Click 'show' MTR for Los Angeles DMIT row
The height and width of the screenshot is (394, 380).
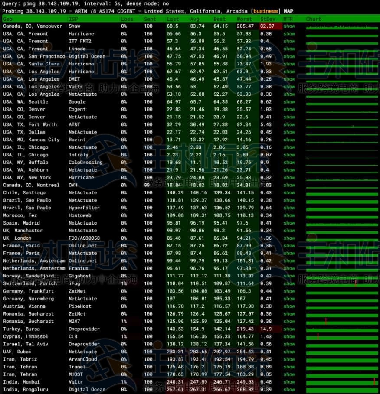coord(289,79)
